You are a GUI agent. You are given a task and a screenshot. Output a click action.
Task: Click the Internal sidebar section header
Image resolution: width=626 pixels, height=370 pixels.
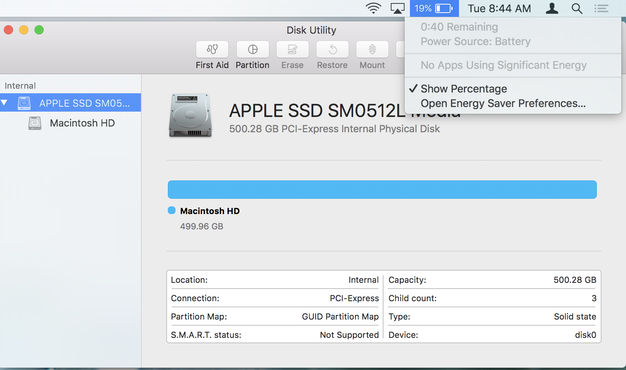point(20,86)
